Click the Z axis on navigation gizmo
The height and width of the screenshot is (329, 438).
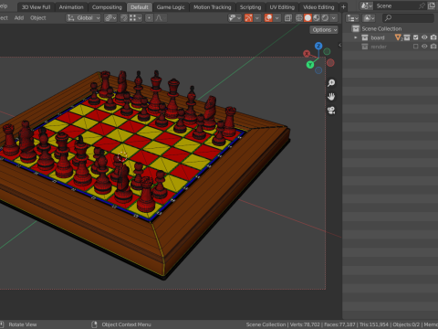(318, 46)
